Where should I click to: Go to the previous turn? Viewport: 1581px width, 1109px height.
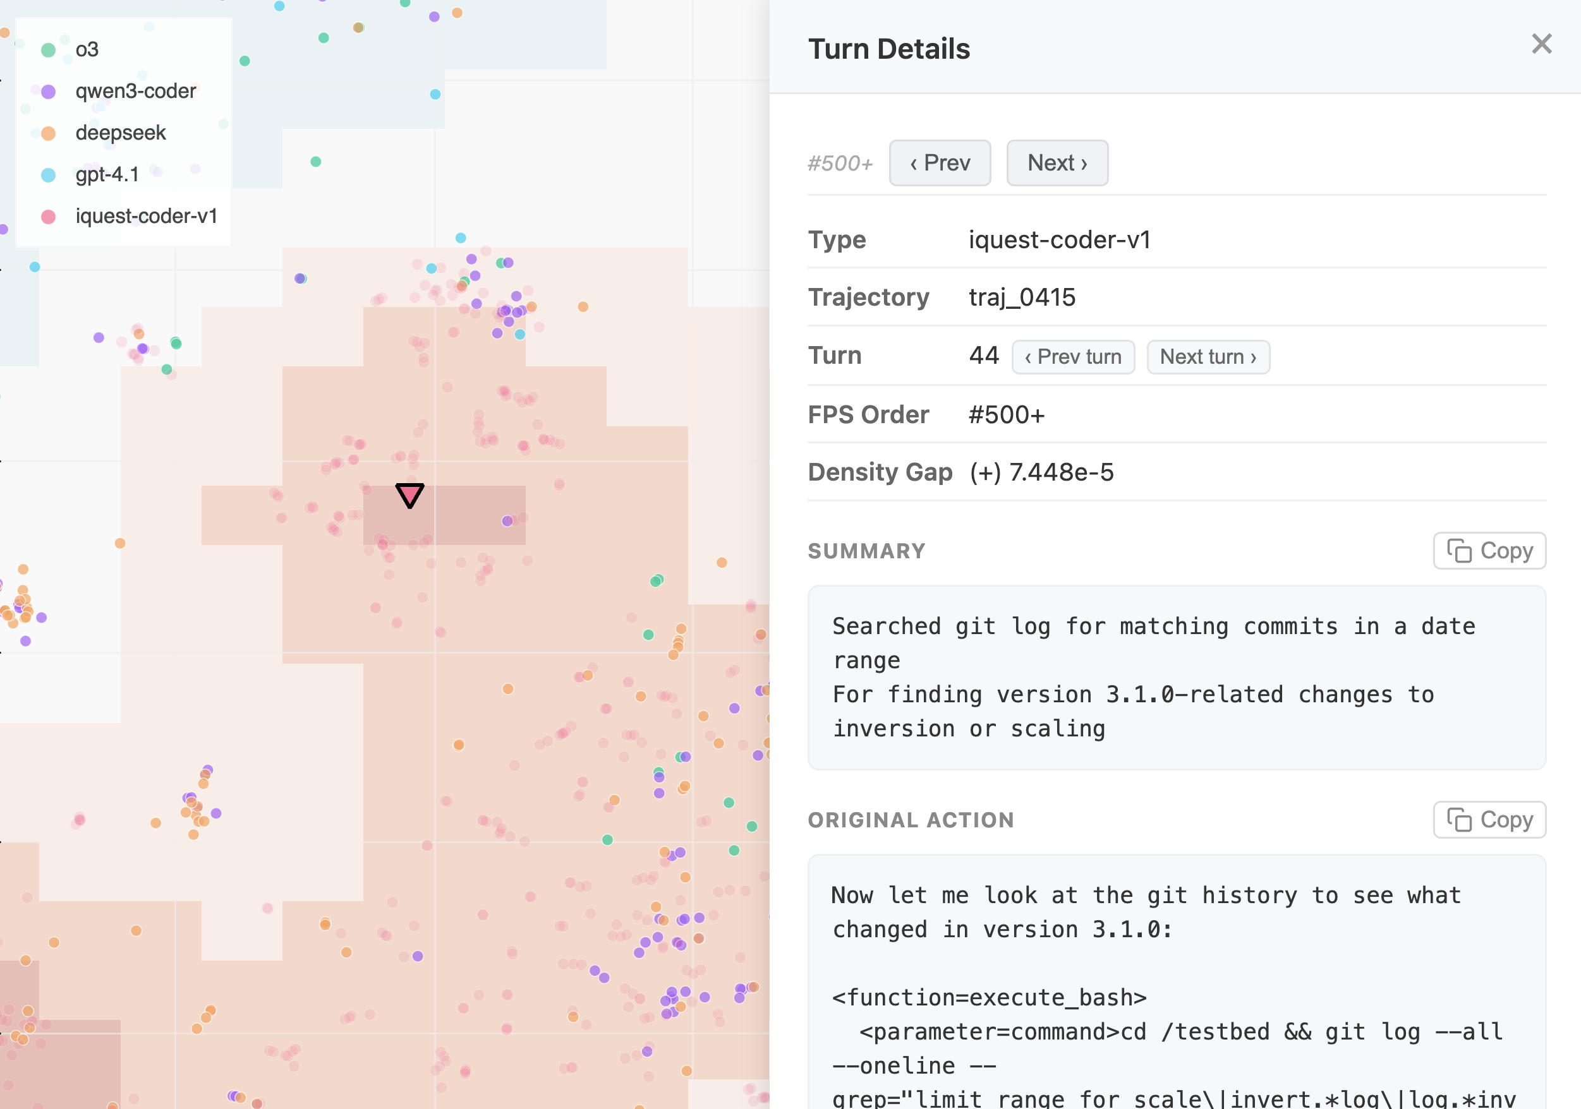[1072, 357]
